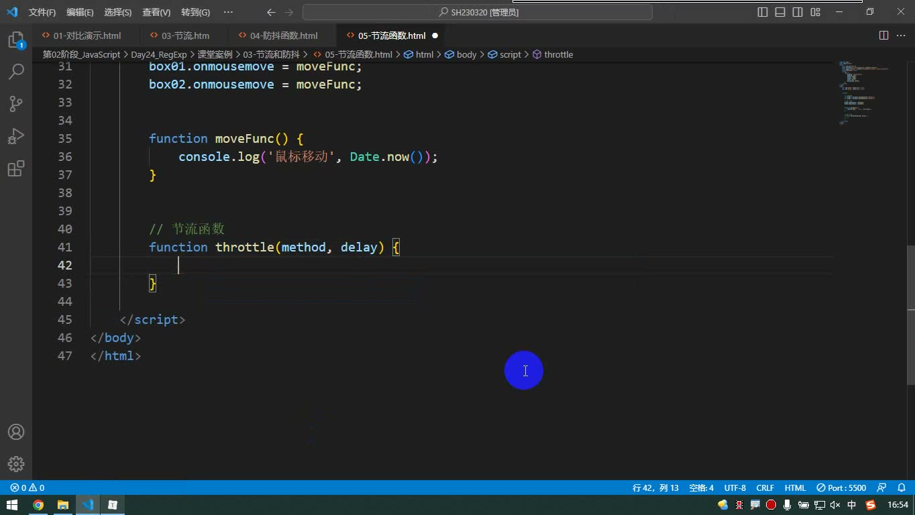Go forward with the navigation arrow
This screenshot has width=915, height=515.
[289, 12]
